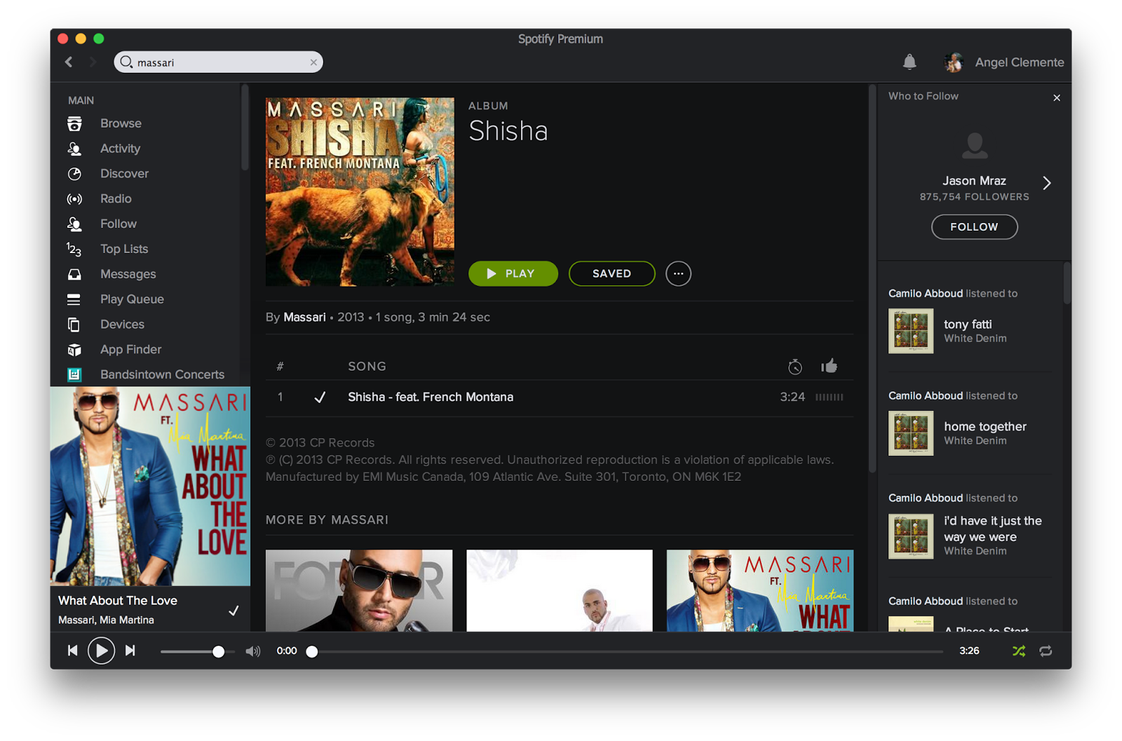Toggle the saved checkmark for What About The Love
This screenshot has width=1122, height=741.
[234, 611]
